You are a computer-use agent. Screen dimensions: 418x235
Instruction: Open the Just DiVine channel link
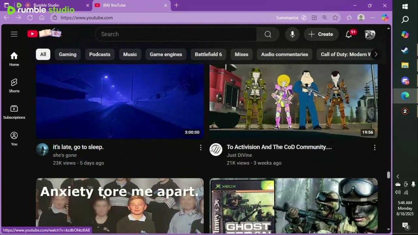239,155
